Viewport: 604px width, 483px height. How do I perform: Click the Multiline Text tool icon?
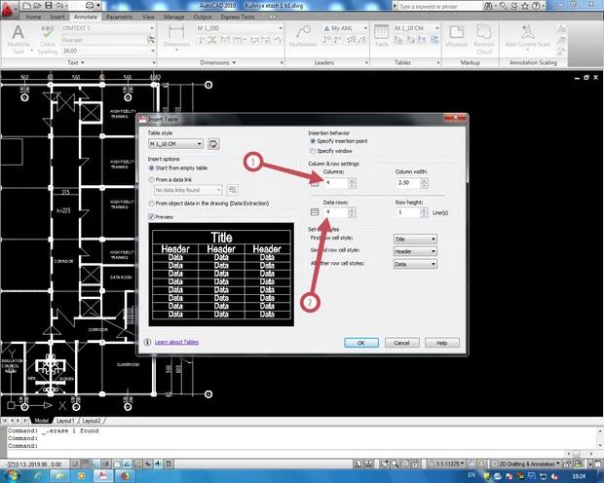[x=19, y=39]
